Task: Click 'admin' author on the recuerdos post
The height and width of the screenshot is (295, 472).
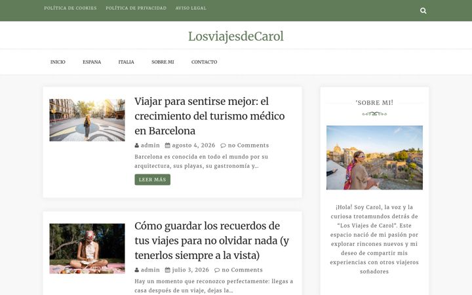Action: (150, 270)
